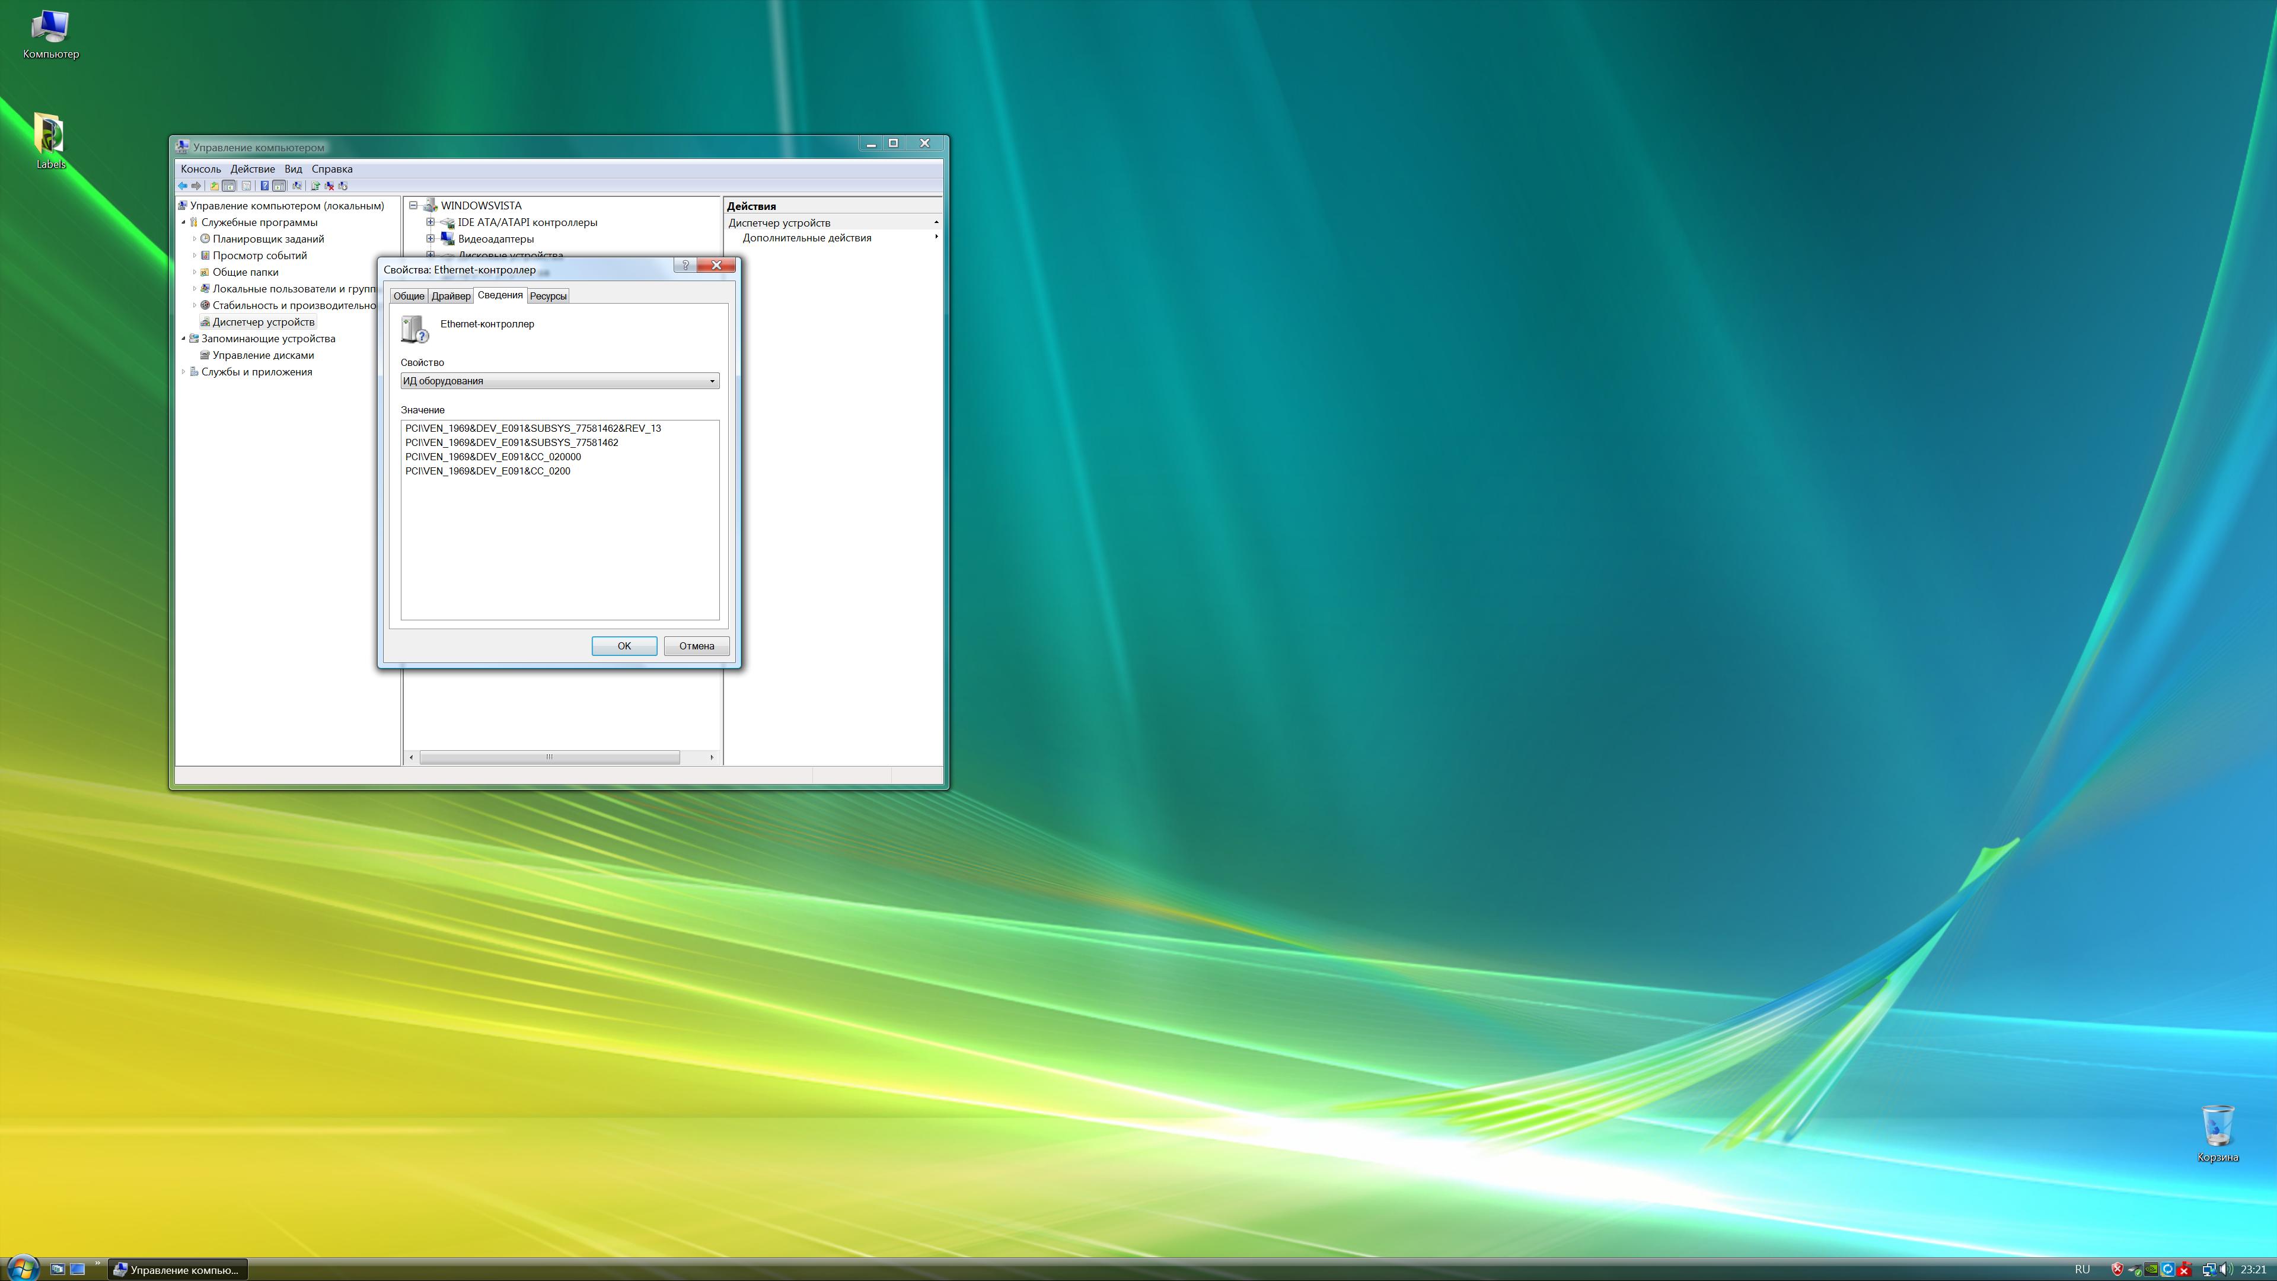Viewport: 2277px width, 1281px height.
Task: Select the first hardware ID value line
Action: click(532, 428)
